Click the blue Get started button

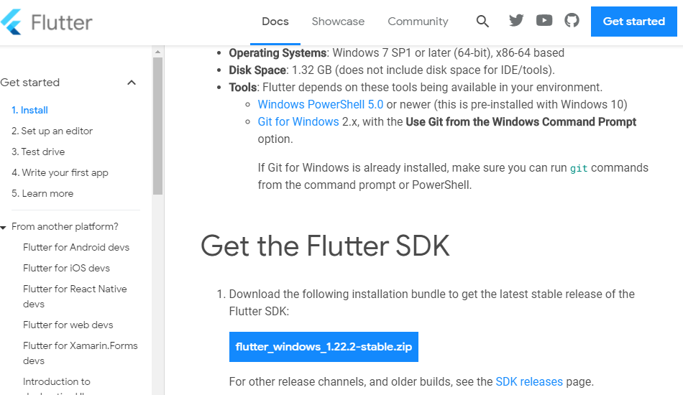click(x=634, y=22)
